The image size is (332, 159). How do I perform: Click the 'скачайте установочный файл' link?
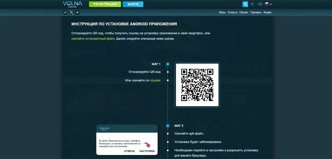click(93, 39)
